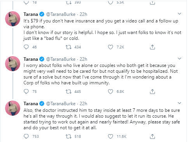This screenshot has width=188, height=142.
Task: Retweet the tweet with 518 retweets
Action: (68, 136)
